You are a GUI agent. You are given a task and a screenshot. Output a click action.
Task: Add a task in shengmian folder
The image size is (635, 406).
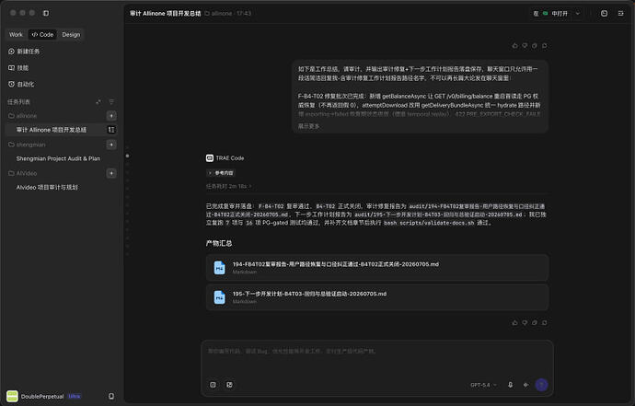click(x=111, y=145)
